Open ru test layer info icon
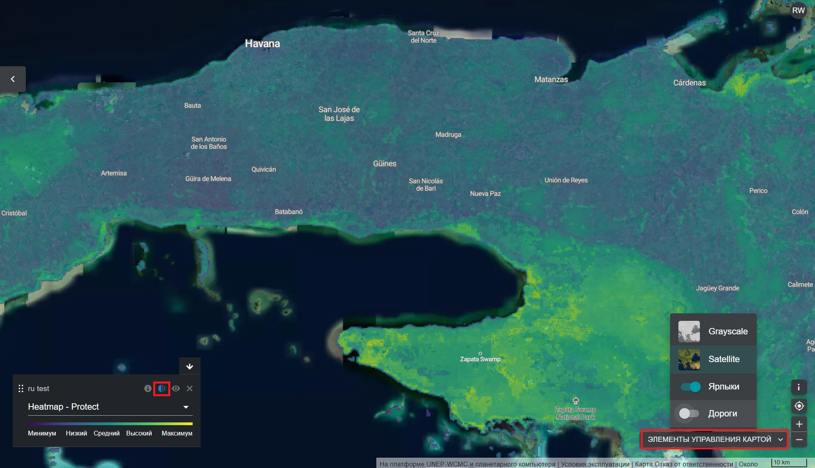 pos(148,389)
